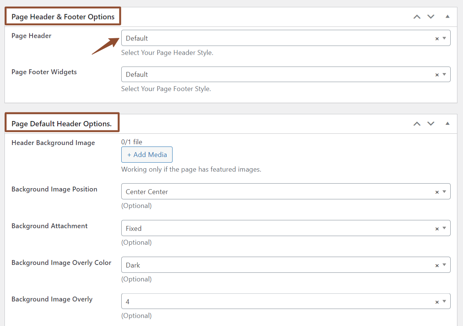This screenshot has height=326, width=463.
Task: Move Page Default Header Options section up
Action: click(417, 124)
